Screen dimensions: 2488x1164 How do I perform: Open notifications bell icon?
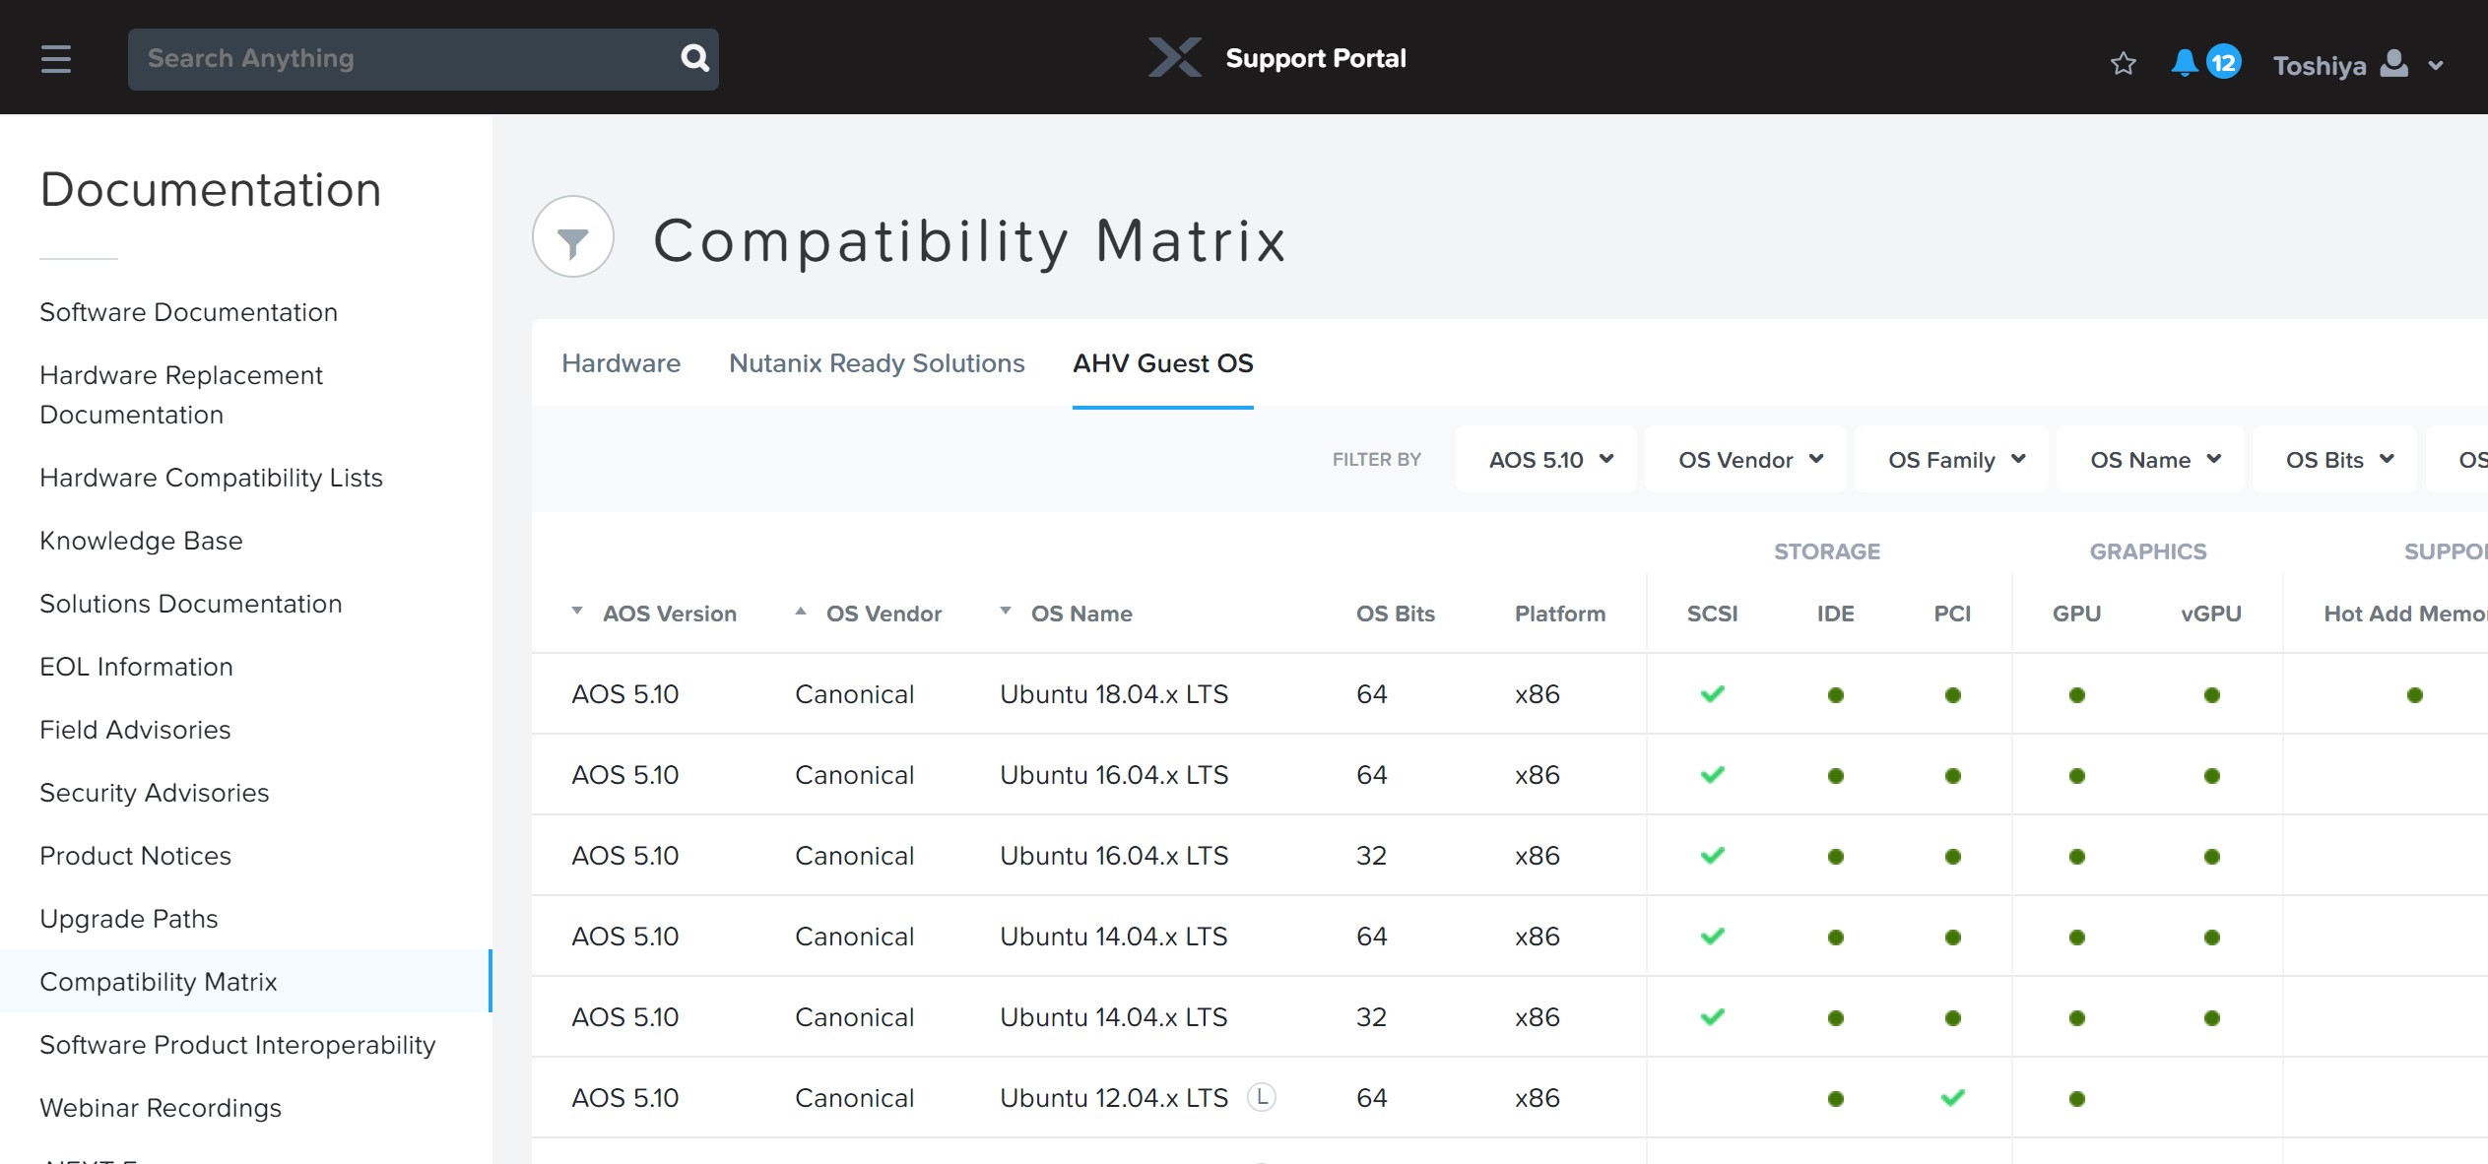(2184, 63)
